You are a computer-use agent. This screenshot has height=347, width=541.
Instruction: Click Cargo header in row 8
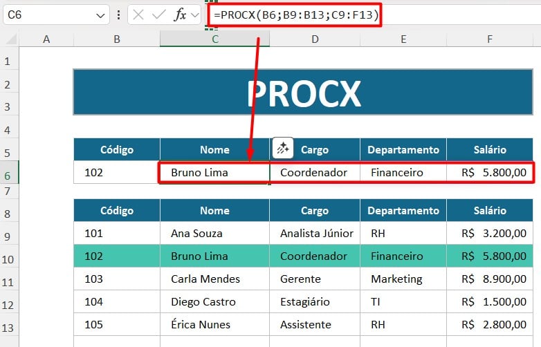(315, 210)
